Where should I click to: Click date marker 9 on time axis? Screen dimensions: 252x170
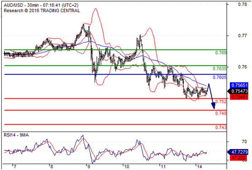(88, 167)
